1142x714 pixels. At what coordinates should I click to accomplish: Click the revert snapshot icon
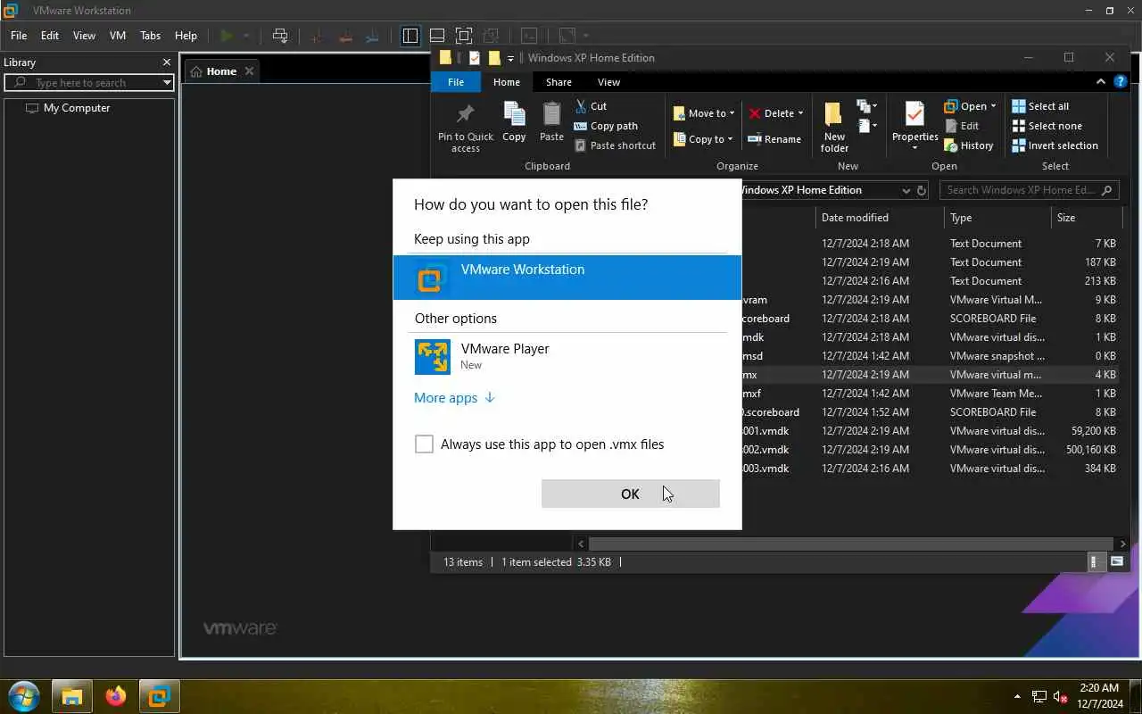pos(344,36)
